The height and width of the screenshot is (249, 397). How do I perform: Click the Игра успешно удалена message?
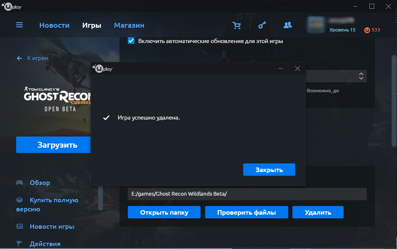click(148, 118)
